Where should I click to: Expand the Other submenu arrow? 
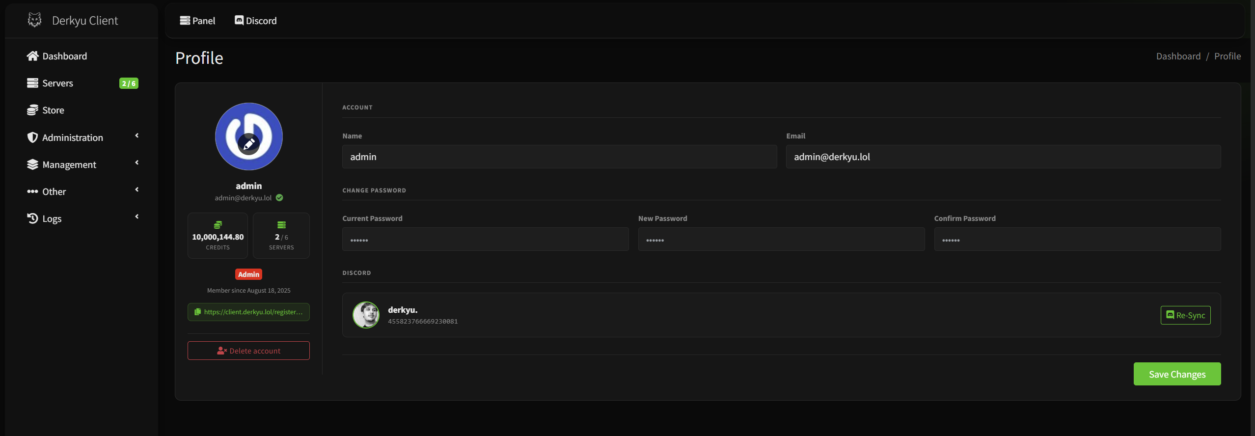137,190
